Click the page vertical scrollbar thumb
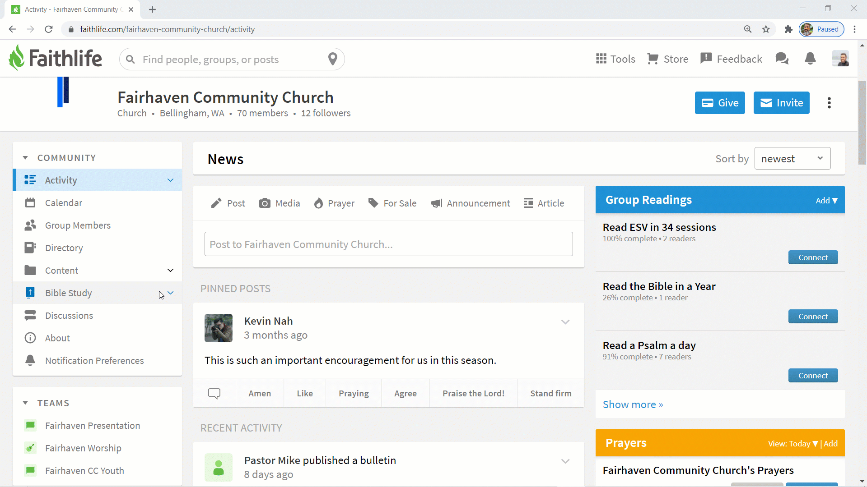This screenshot has height=487, width=867. pos(862,123)
